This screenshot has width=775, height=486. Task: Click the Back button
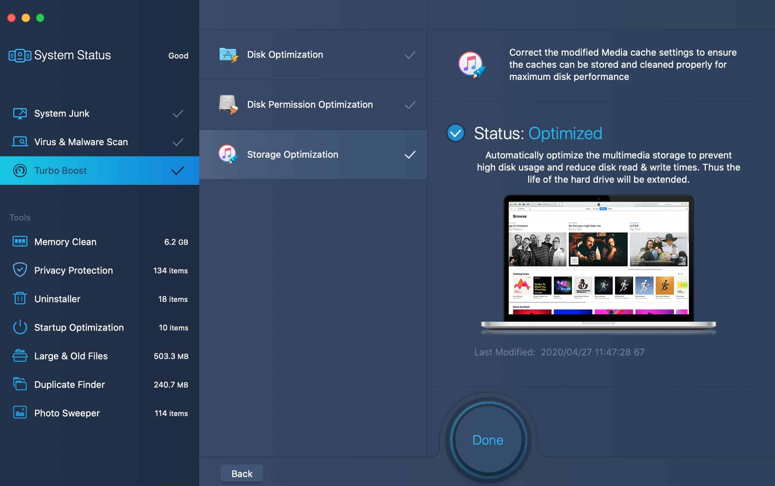(242, 473)
